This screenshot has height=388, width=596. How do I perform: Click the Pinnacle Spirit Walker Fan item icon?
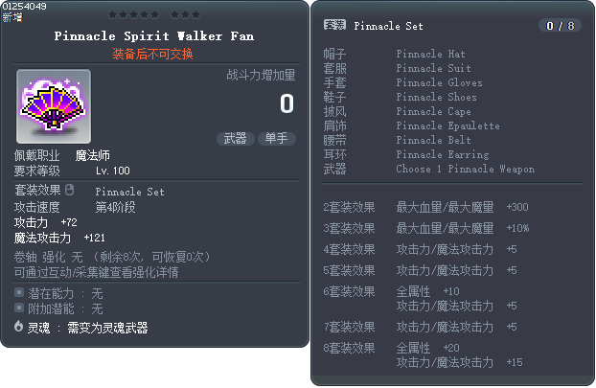pos(54,106)
